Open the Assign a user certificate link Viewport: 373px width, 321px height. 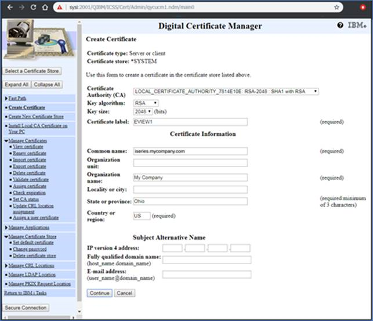pyautogui.click(x=36, y=218)
